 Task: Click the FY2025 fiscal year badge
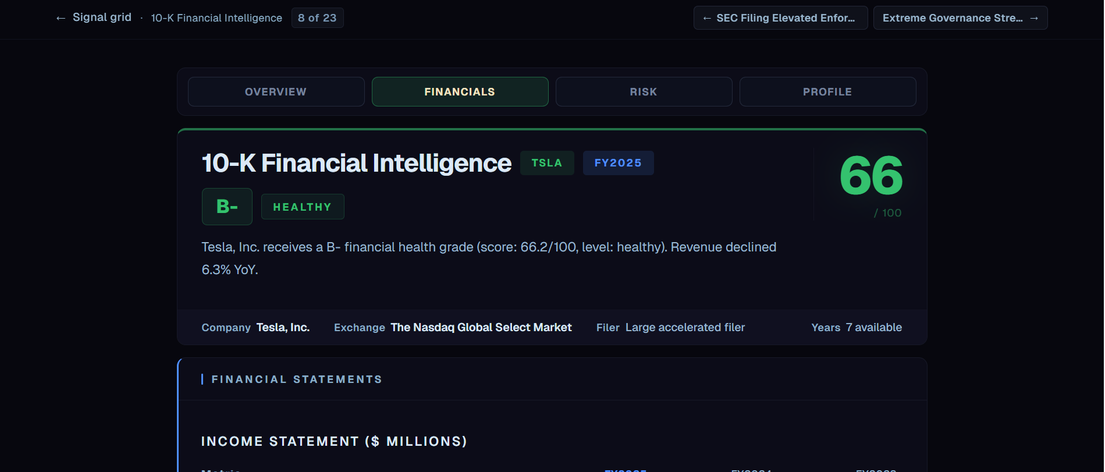(x=618, y=163)
